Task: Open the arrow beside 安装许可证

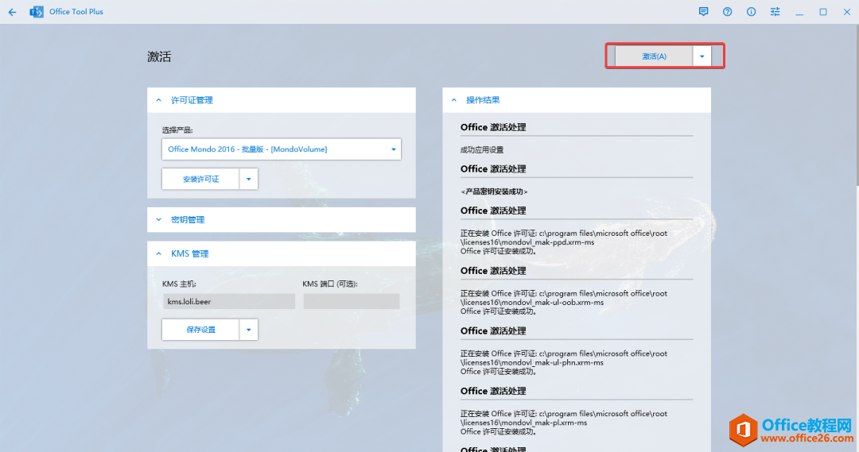Action: (x=249, y=179)
